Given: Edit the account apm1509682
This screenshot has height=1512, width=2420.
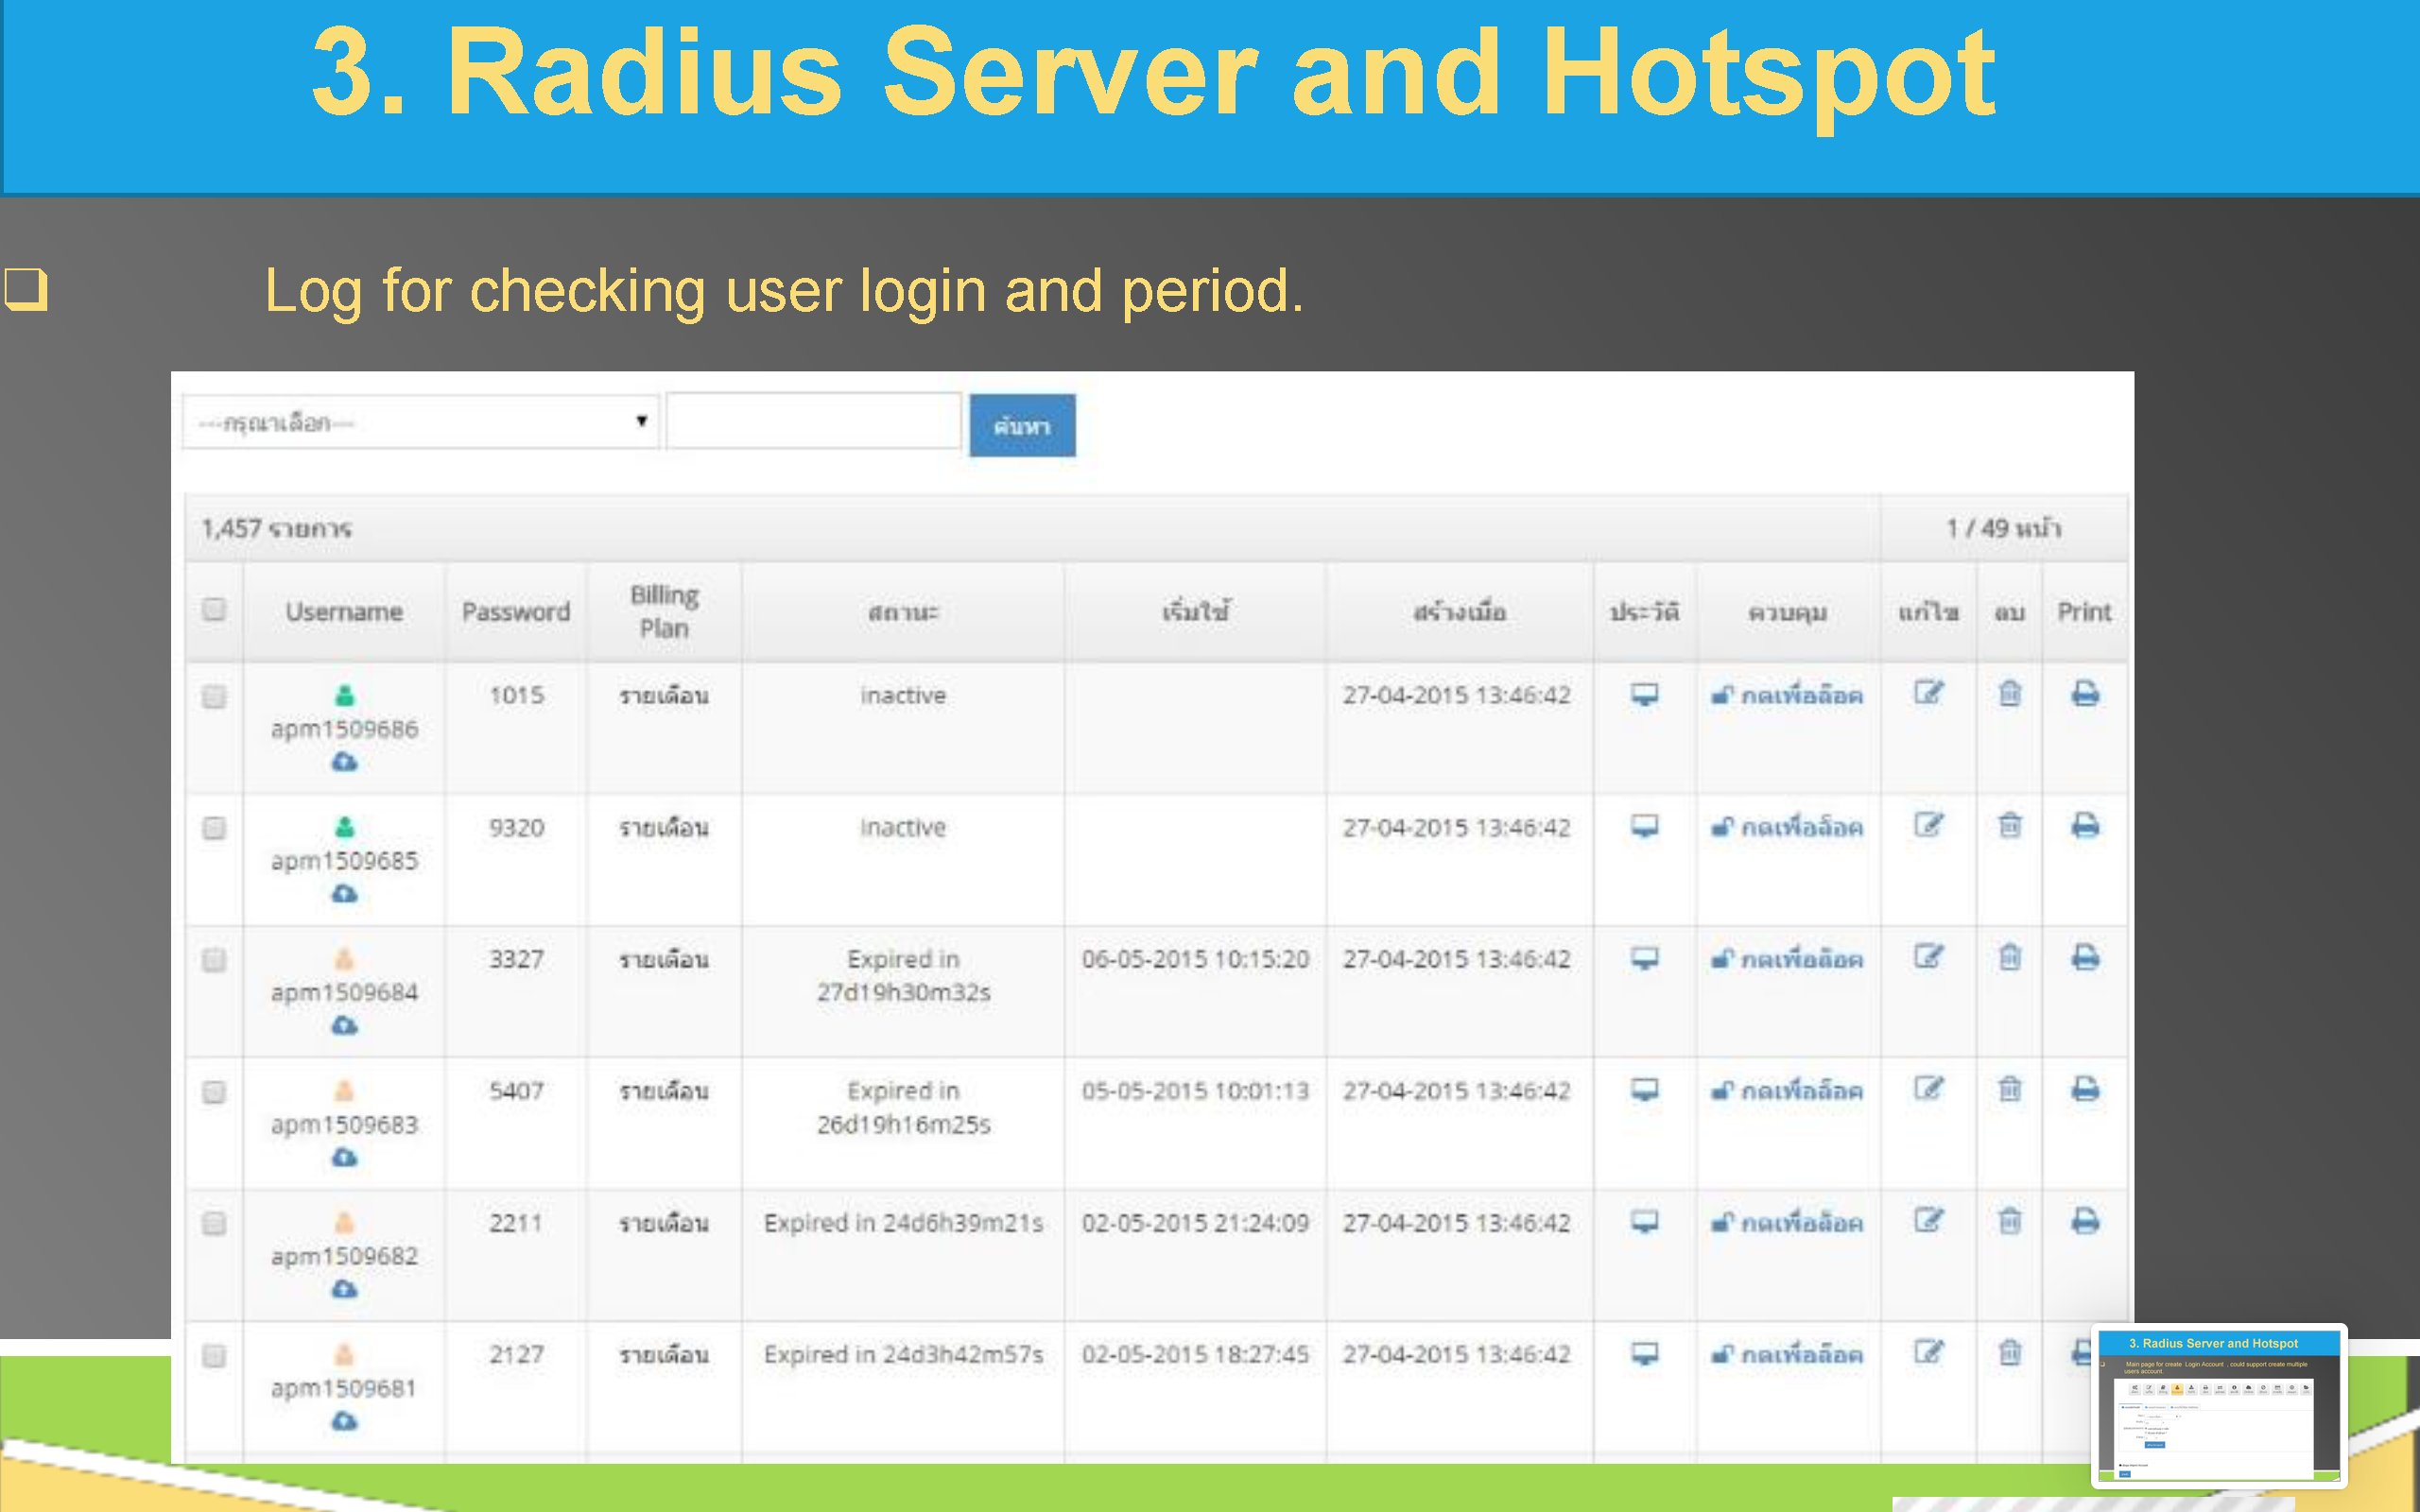Looking at the screenshot, I should click(x=1928, y=1221).
